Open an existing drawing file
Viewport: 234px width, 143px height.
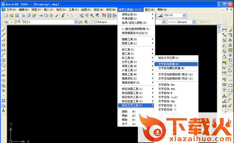[11, 15]
